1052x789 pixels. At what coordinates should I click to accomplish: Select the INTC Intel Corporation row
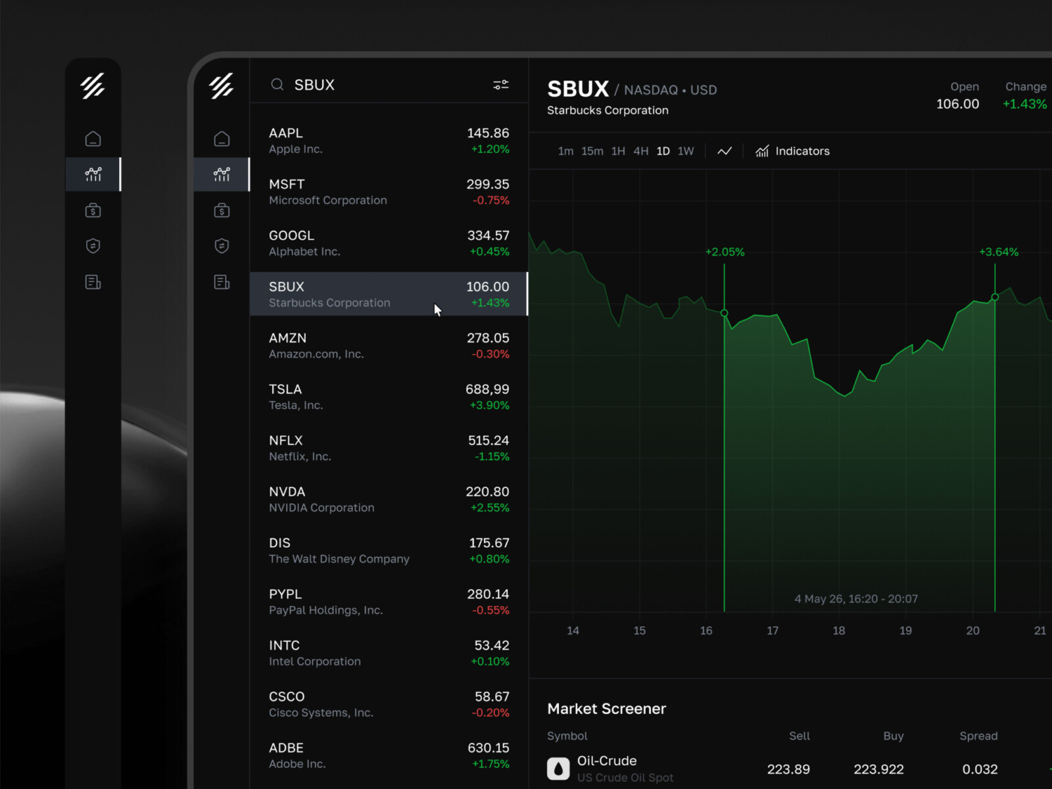coord(389,654)
